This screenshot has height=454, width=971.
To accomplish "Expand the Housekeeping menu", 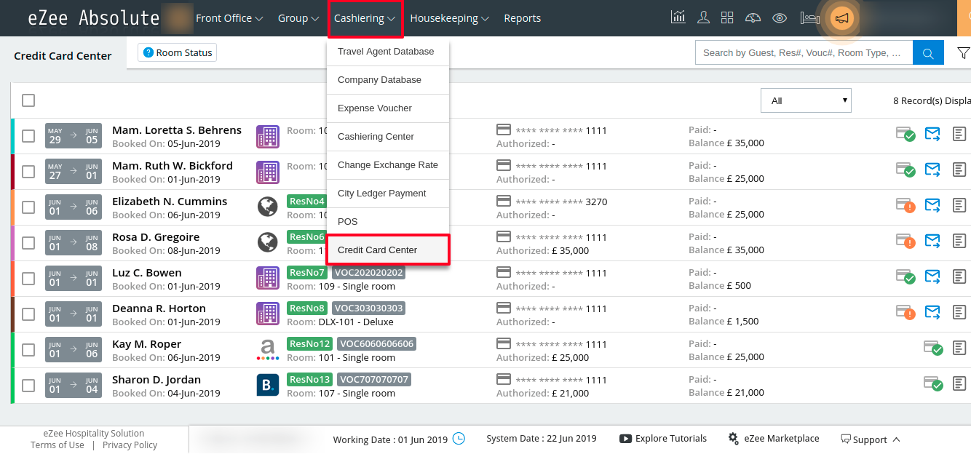I will point(450,18).
